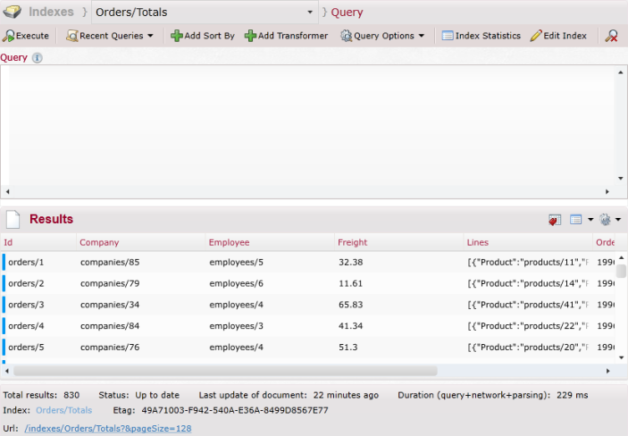The image size is (628, 436).
Task: Click the query editor scroll up arrow
Action: pyautogui.click(x=620, y=72)
